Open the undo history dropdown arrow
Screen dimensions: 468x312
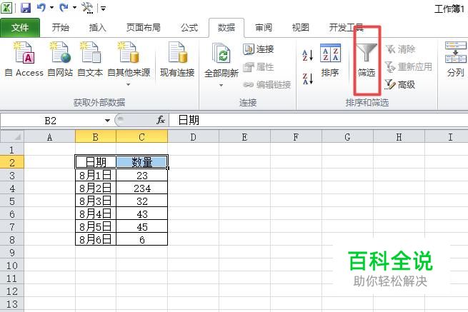[x=51, y=7]
